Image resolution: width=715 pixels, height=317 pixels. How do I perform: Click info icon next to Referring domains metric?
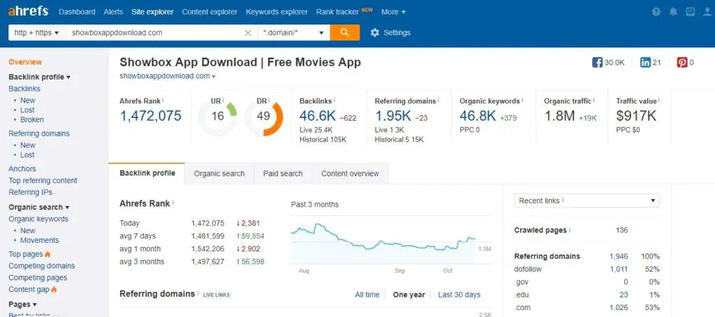click(x=438, y=101)
